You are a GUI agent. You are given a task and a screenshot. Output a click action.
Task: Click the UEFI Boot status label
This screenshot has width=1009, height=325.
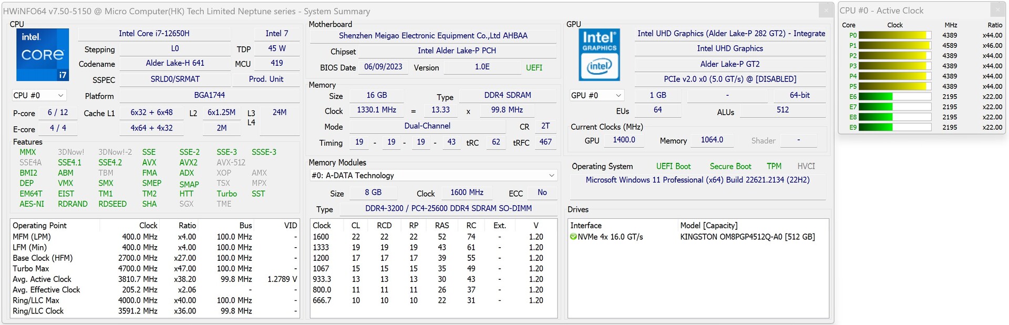[673, 166]
